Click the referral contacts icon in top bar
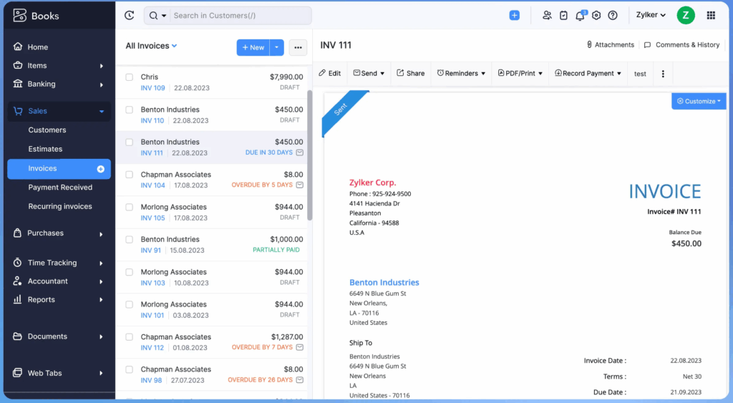Screen dimensions: 733x403 (547, 15)
